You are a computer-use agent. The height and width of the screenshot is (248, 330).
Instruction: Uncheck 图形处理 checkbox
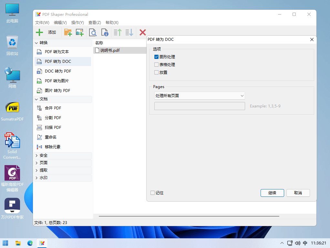pos(156,57)
